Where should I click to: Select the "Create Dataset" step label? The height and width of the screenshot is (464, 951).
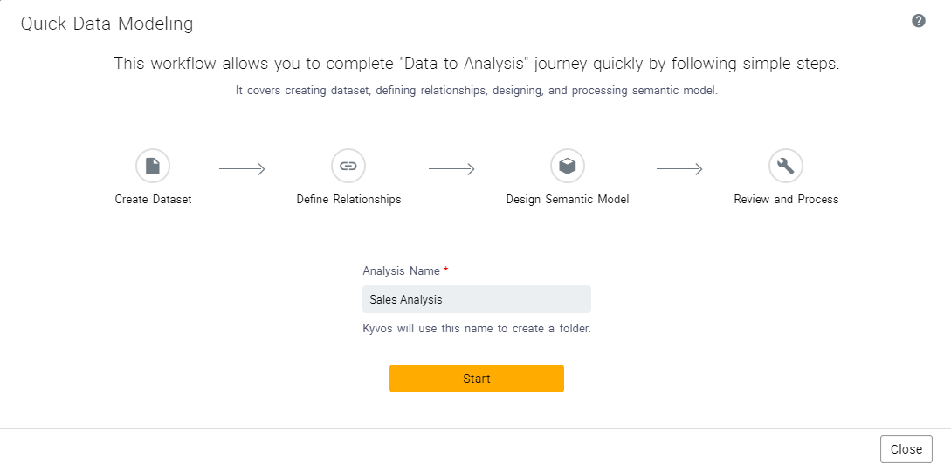tap(153, 200)
